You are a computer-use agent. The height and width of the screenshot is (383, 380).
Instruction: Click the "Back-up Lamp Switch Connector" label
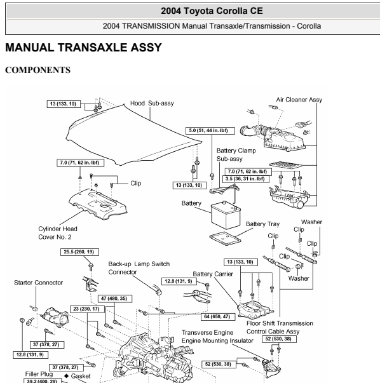click(x=139, y=268)
